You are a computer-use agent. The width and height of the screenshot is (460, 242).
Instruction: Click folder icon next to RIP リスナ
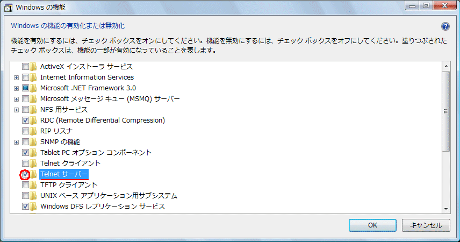click(x=34, y=131)
